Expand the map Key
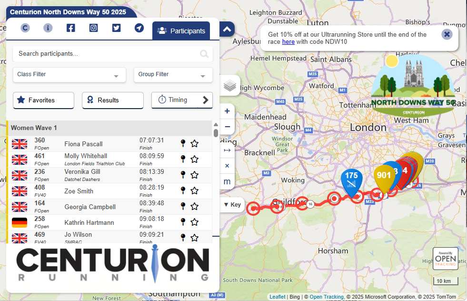This screenshot has width=467, height=301. pos(232,205)
